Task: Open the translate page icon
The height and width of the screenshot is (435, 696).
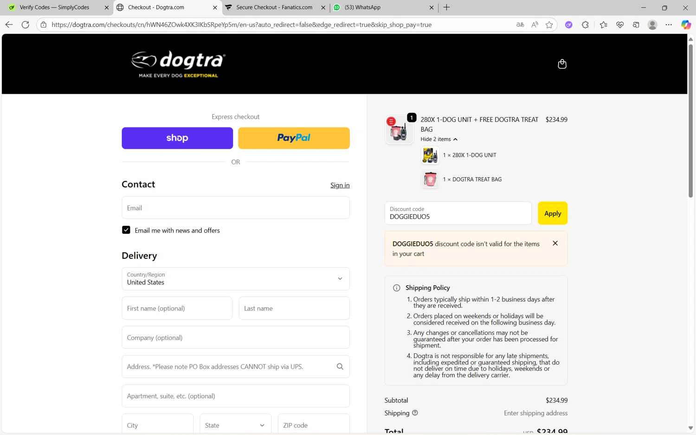Action: pos(520,25)
